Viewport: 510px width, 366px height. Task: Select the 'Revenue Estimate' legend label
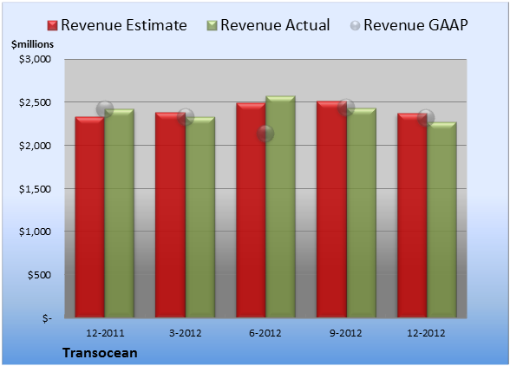click(124, 25)
